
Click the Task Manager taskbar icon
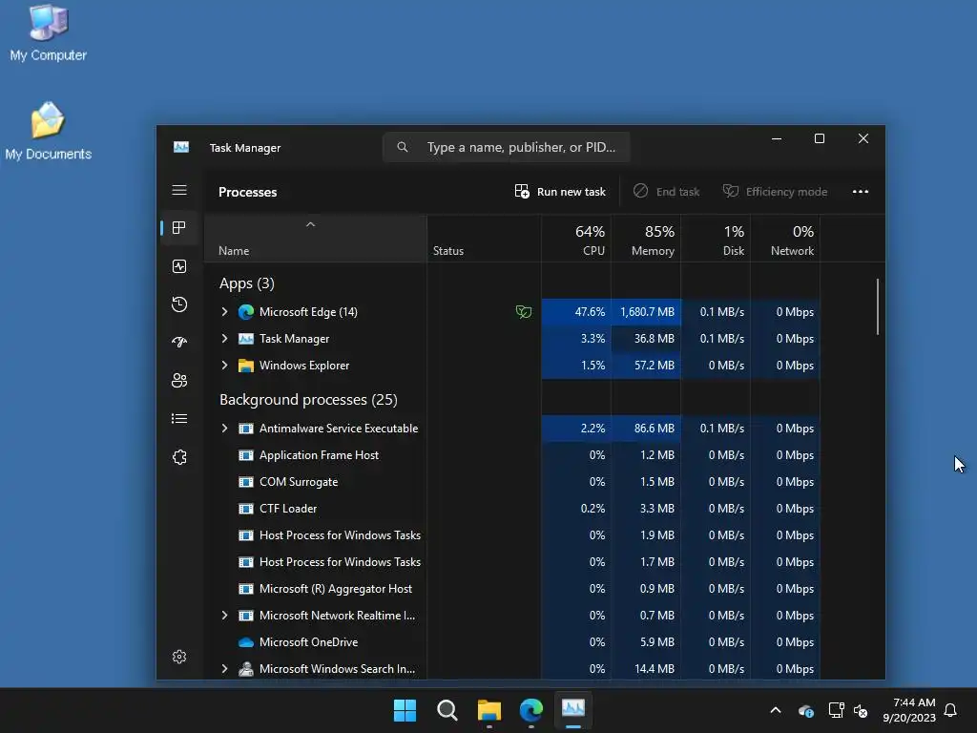[x=573, y=710]
